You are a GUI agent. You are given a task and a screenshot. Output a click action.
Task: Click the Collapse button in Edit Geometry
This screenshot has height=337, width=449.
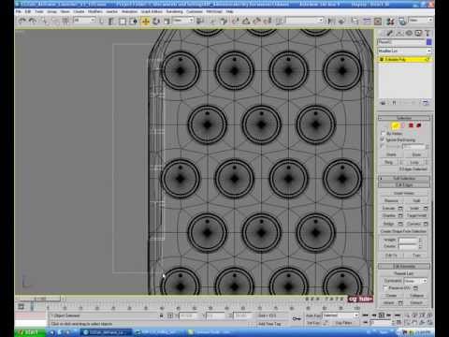417,296
